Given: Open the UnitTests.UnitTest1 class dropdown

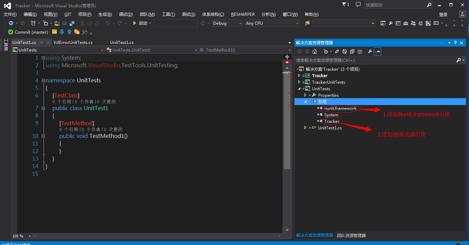Looking at the screenshot, I should click(x=152, y=50).
